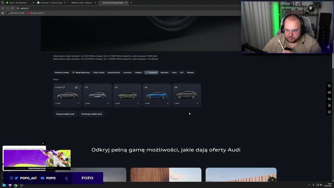334x188 pixels.
Task: Select the Audi Polska tab
Action: pyautogui.click(x=113, y=3)
